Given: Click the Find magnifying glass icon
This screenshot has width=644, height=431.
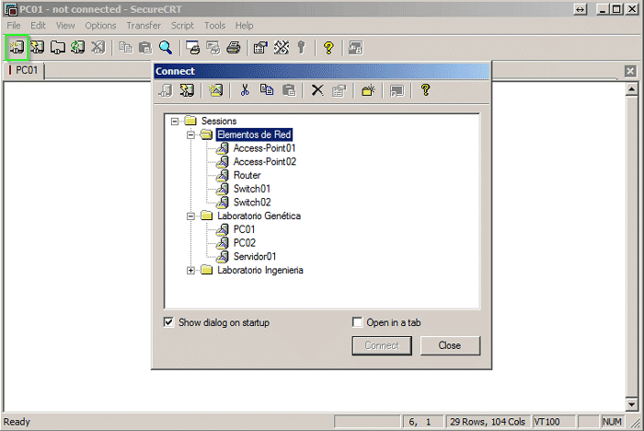Looking at the screenshot, I should point(166,47).
